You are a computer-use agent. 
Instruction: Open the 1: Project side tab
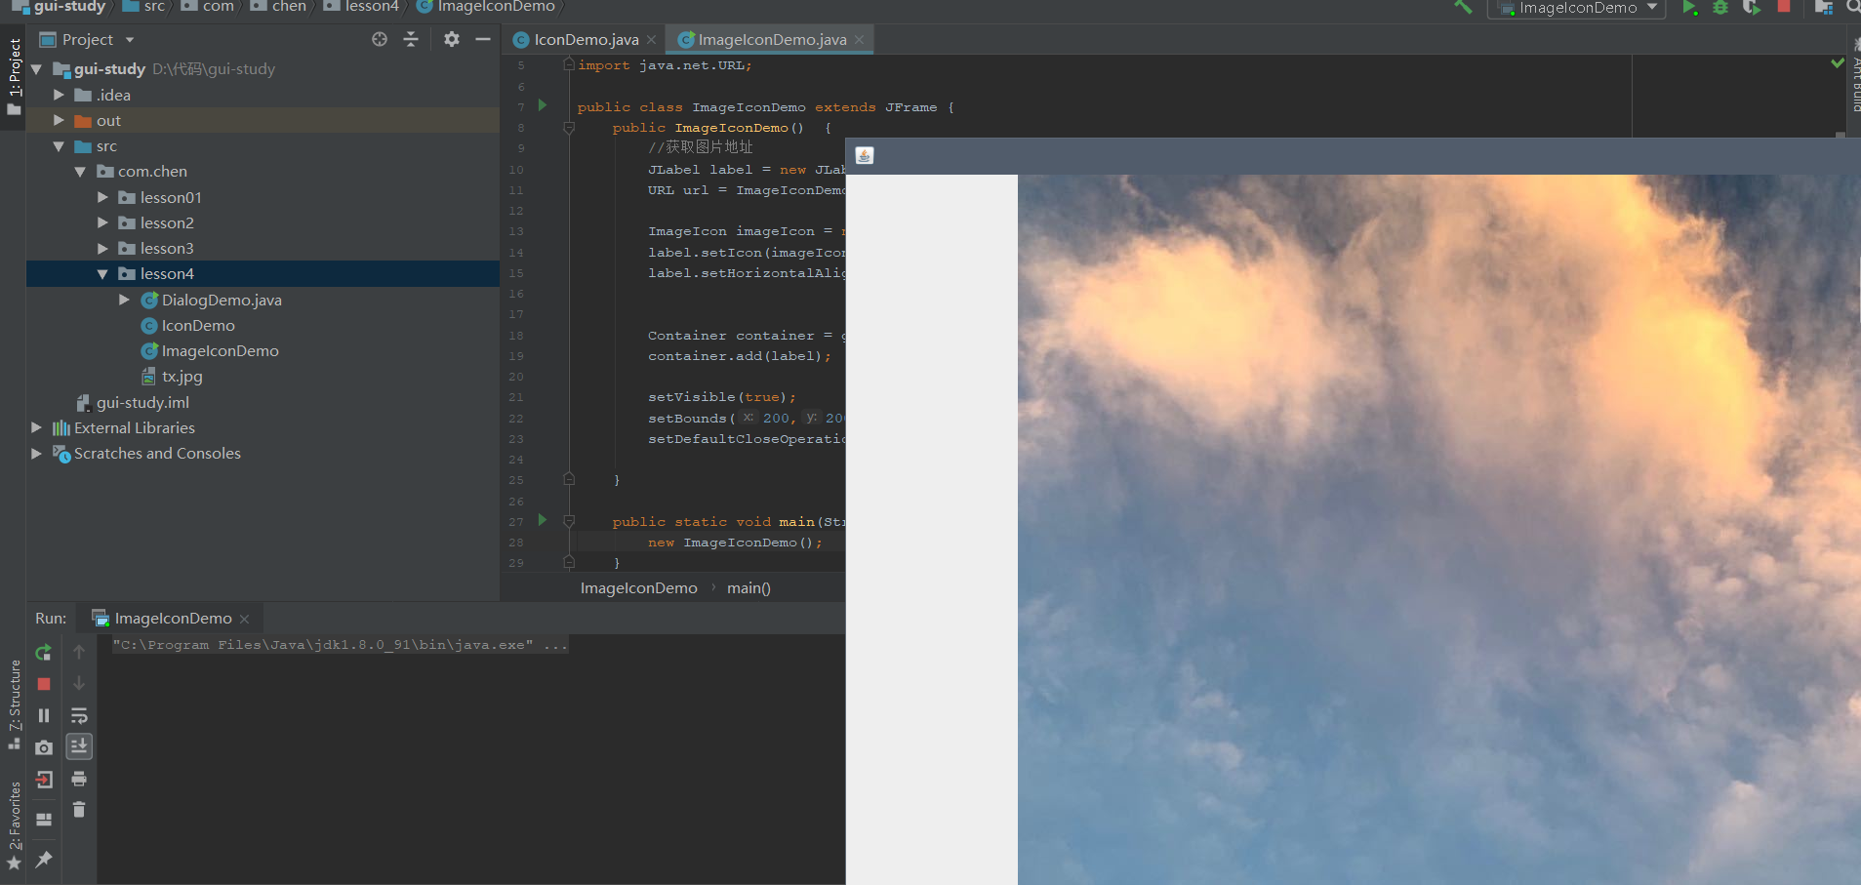15,76
